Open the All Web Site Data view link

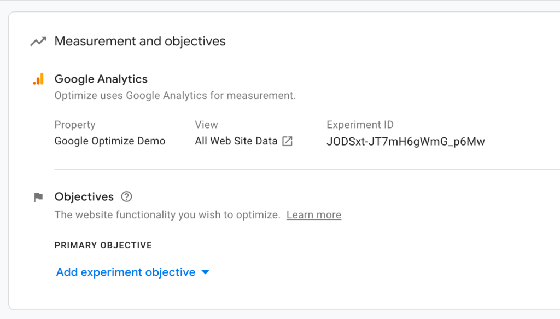[236, 141]
